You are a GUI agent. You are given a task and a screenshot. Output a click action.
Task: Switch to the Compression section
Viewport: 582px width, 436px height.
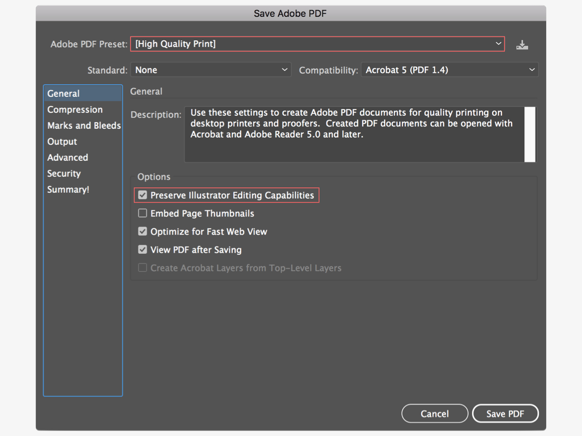[75, 109]
